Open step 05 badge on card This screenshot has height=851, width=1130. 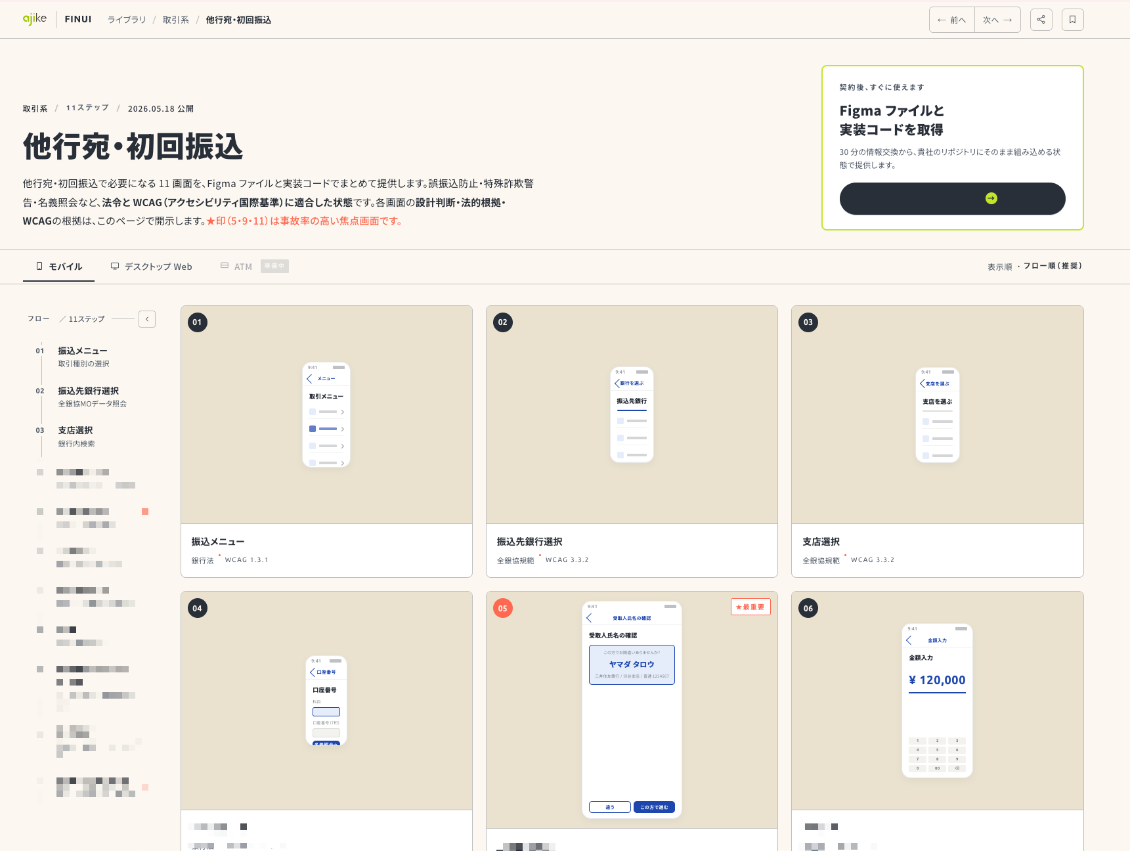coord(502,608)
